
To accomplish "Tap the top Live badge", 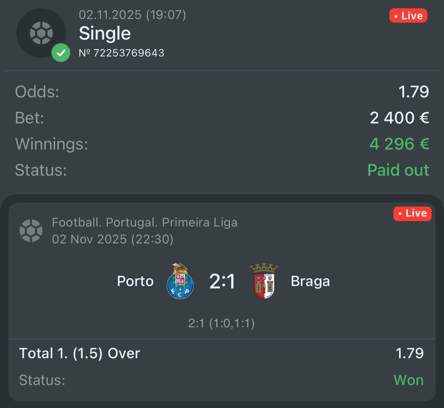I will point(408,16).
